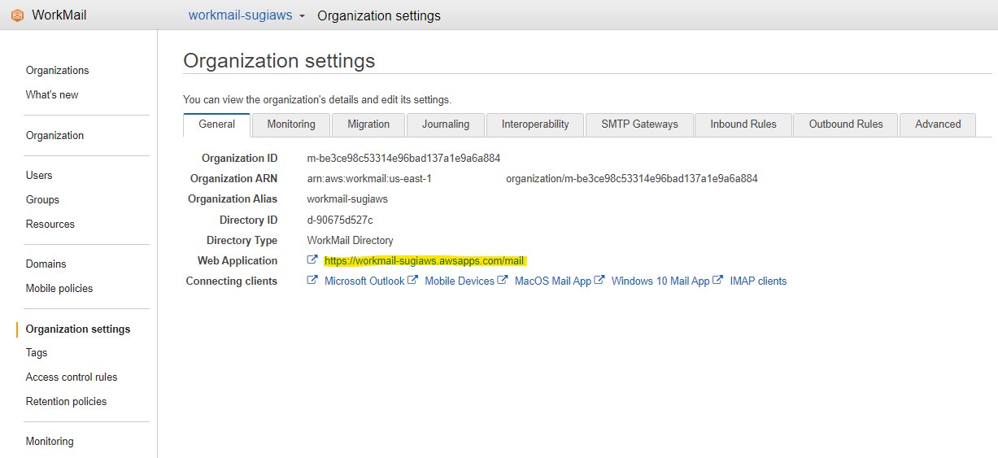Select the SMTP Gateways tab
This screenshot has width=998, height=458.
[639, 124]
